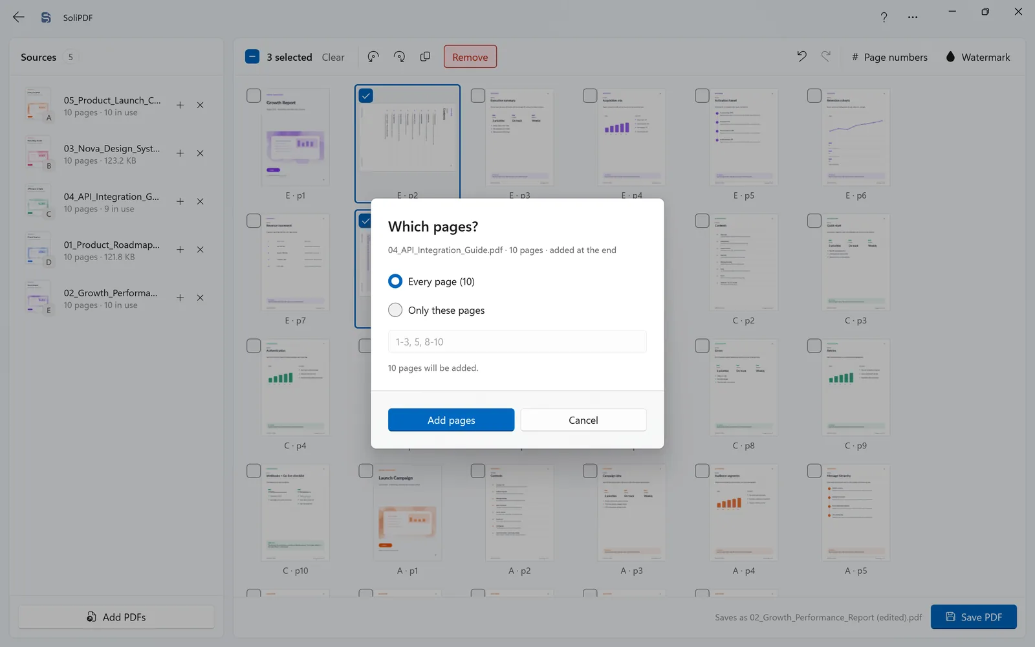Check the E · p1 page checkbox

(x=254, y=96)
